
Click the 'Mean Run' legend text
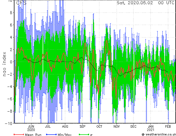[33, 135]
